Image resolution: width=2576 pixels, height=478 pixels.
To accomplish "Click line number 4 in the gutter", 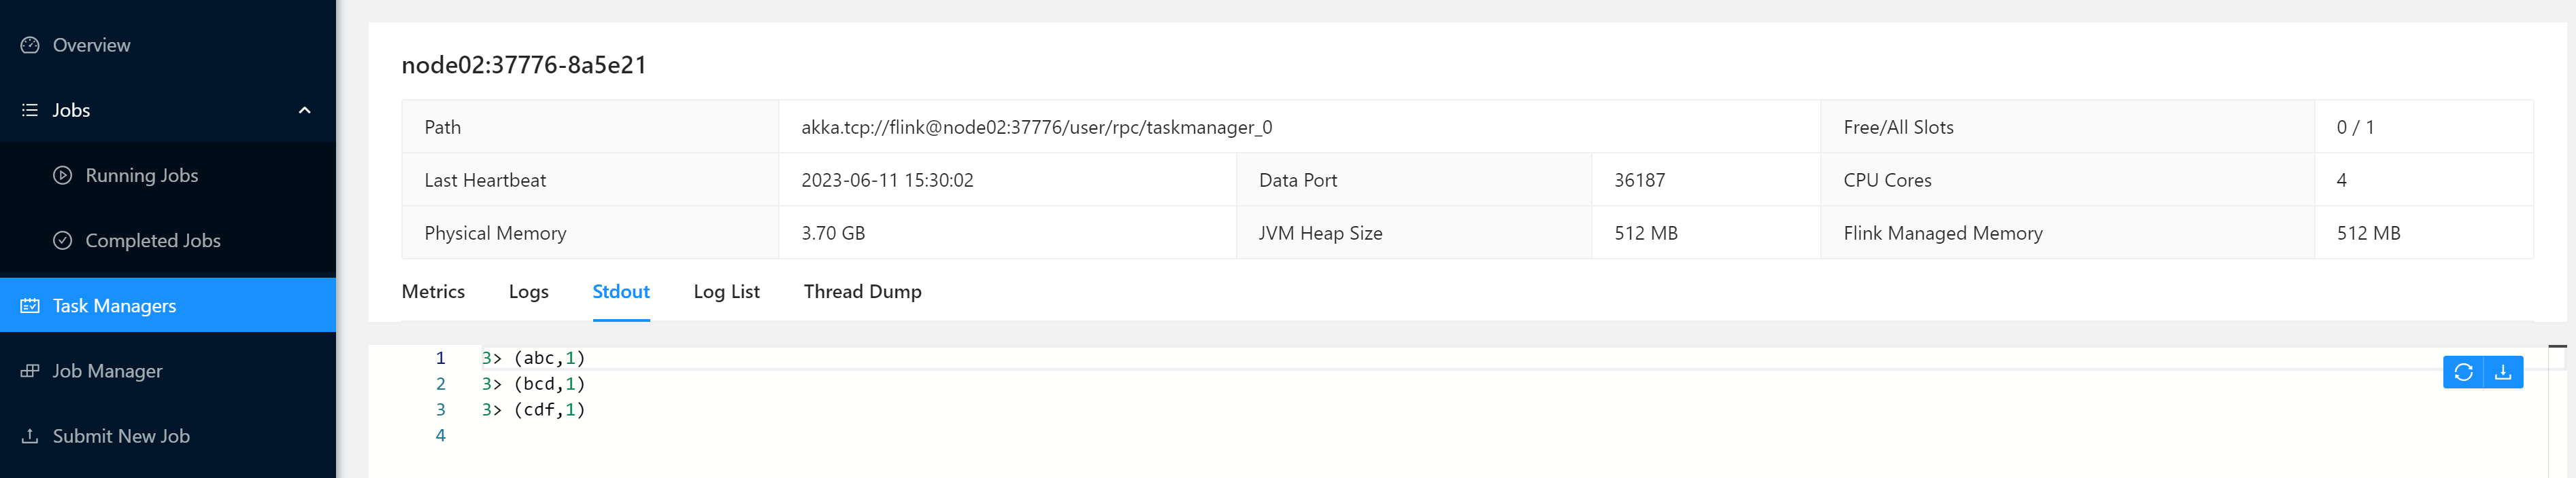I will [440, 436].
